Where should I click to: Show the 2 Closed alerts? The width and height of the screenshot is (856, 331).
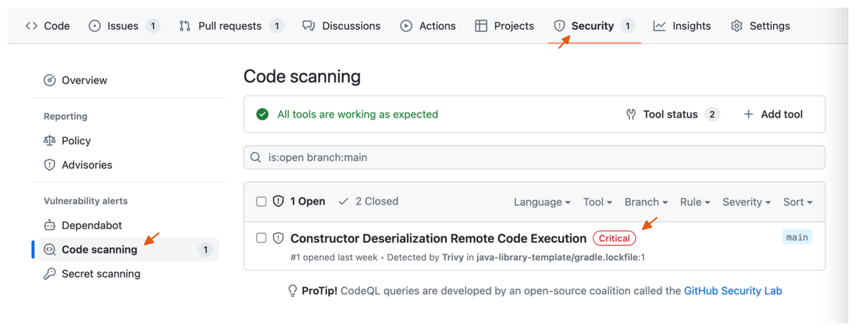tap(369, 201)
